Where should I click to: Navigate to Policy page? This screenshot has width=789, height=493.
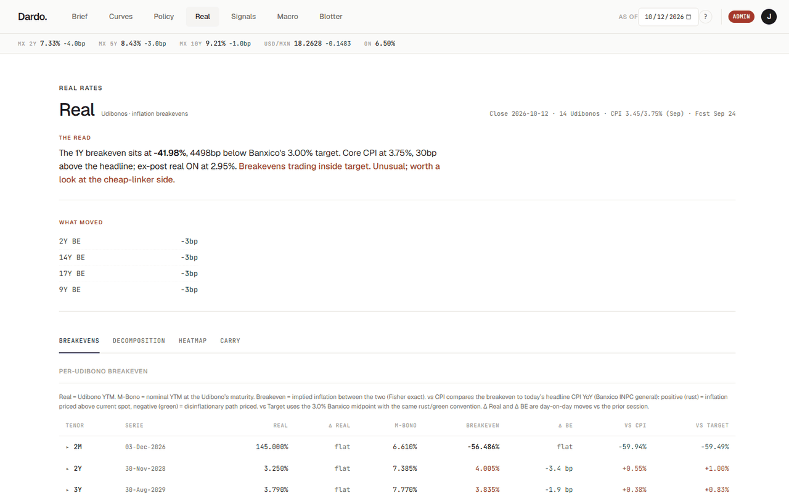pos(164,17)
